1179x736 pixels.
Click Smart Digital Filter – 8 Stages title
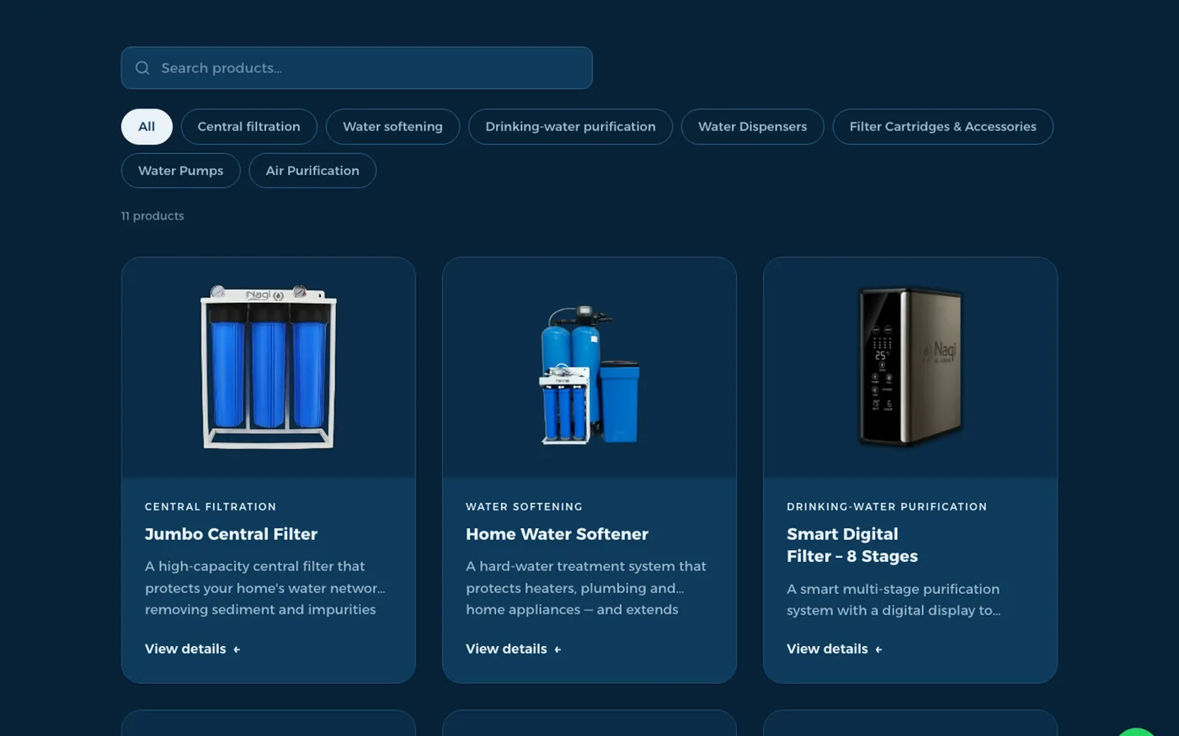point(852,545)
